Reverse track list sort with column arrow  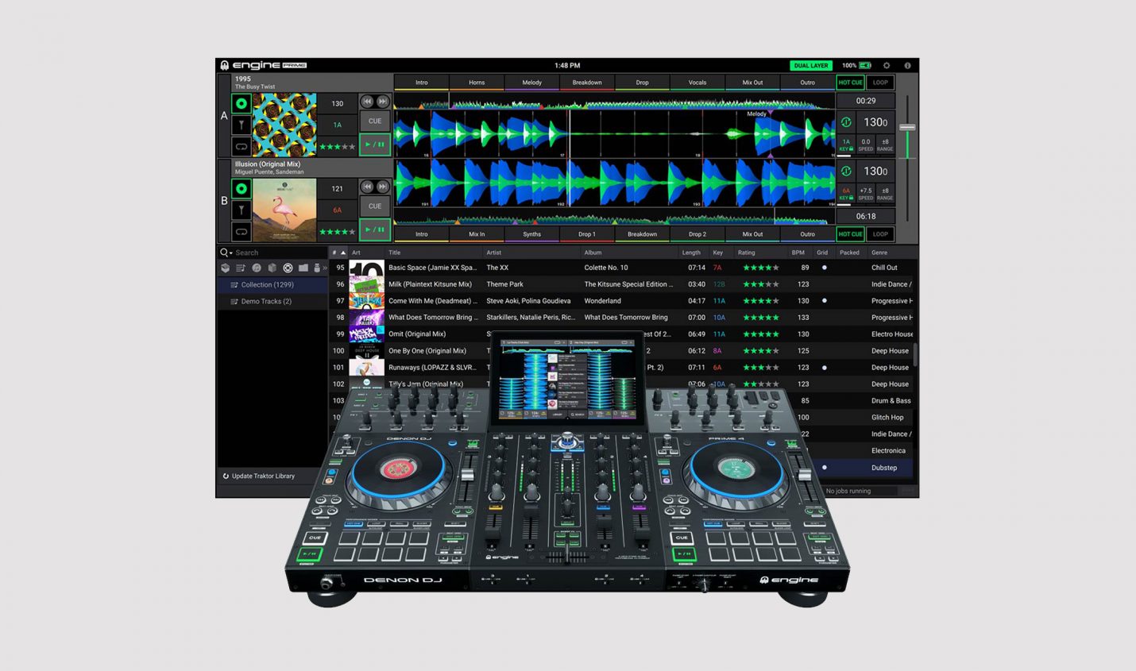click(x=343, y=253)
